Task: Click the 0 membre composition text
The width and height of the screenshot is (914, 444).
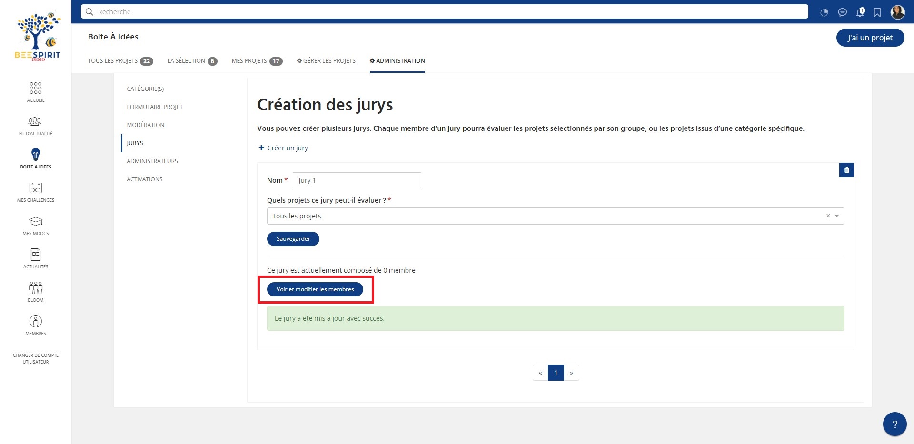Action: tap(341, 270)
